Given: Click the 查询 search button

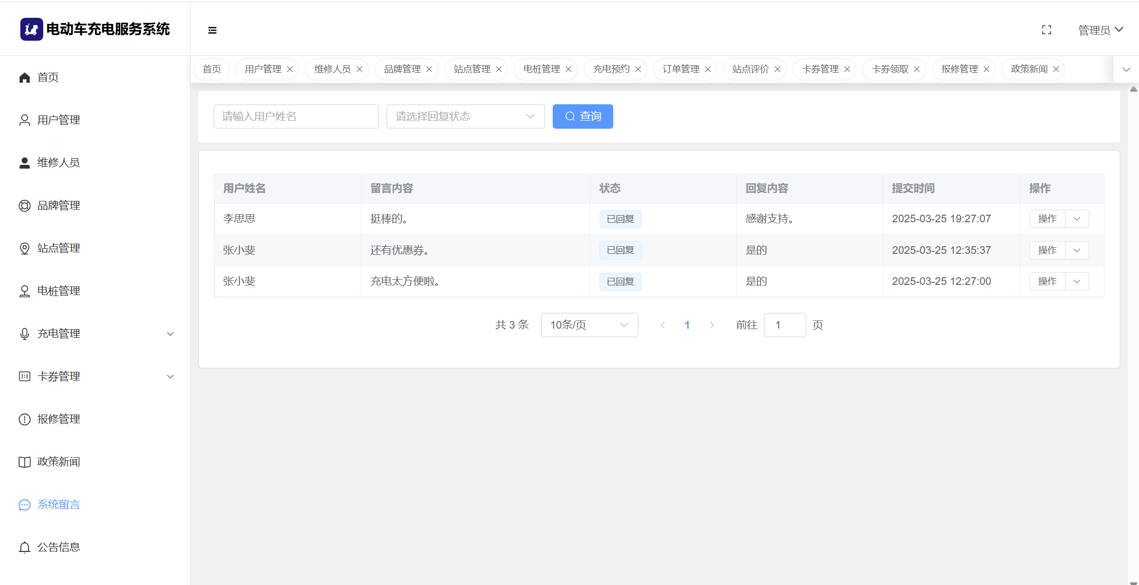Looking at the screenshot, I should coord(583,116).
